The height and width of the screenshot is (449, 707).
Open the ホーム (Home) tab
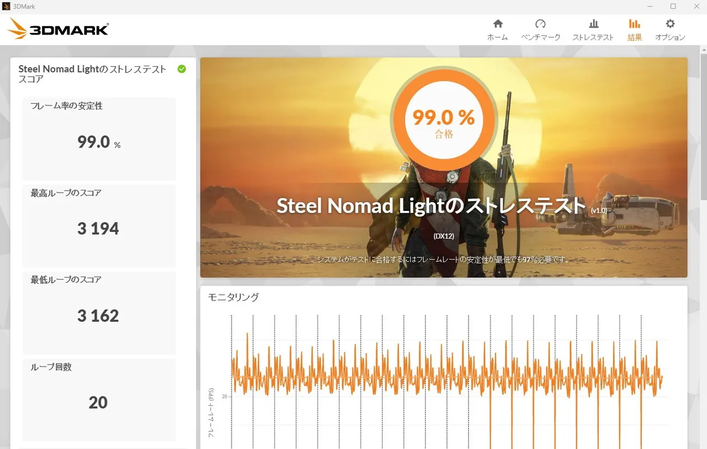pos(498,30)
